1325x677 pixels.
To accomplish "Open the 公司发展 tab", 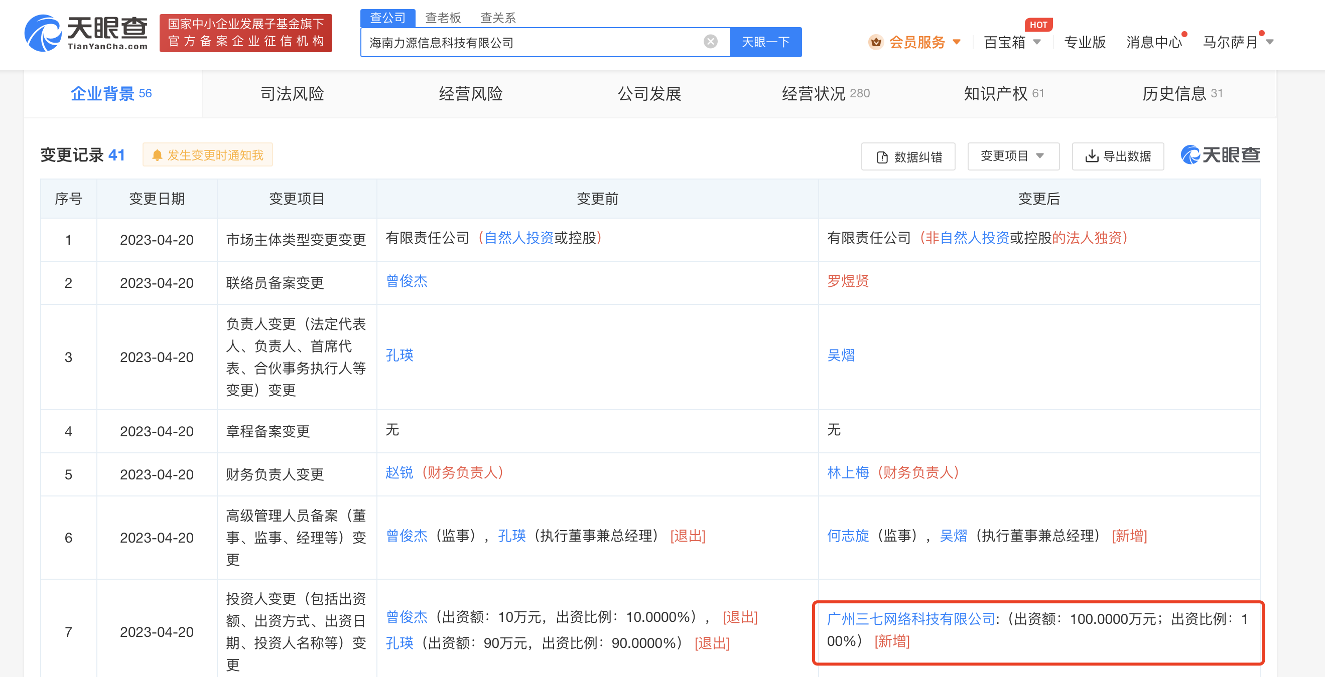I will click(649, 94).
